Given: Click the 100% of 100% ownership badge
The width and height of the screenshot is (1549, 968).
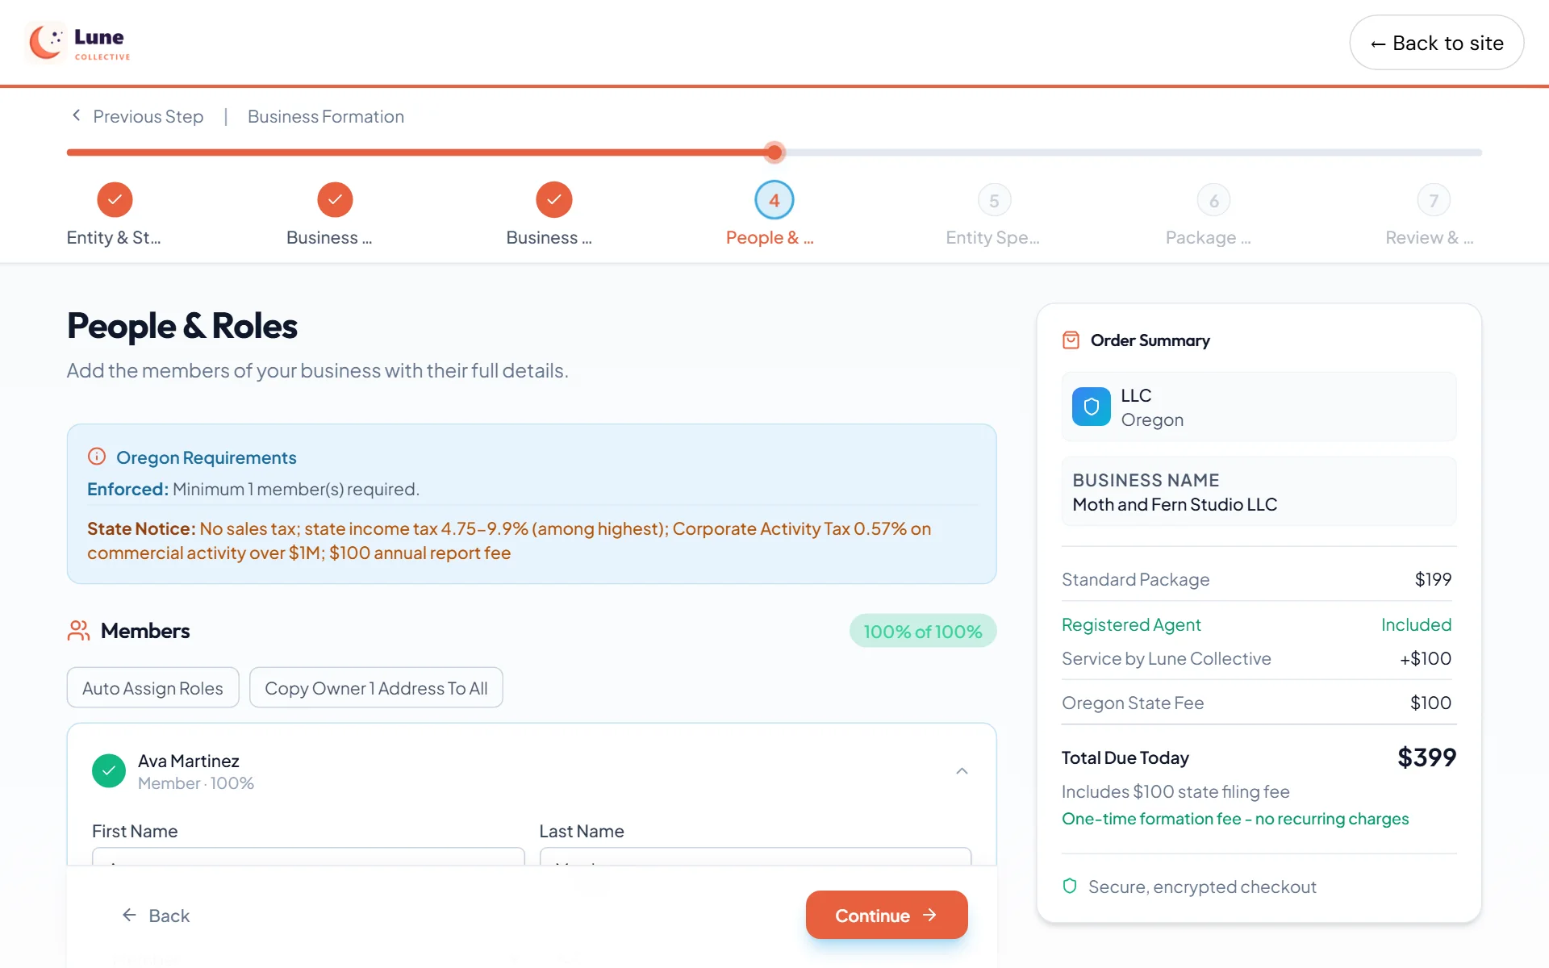Looking at the screenshot, I should [923, 631].
